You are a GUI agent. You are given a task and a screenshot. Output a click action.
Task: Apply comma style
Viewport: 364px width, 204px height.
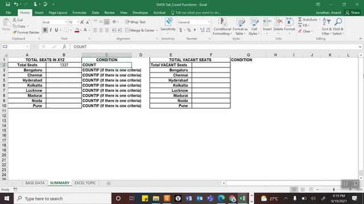(x=195, y=30)
